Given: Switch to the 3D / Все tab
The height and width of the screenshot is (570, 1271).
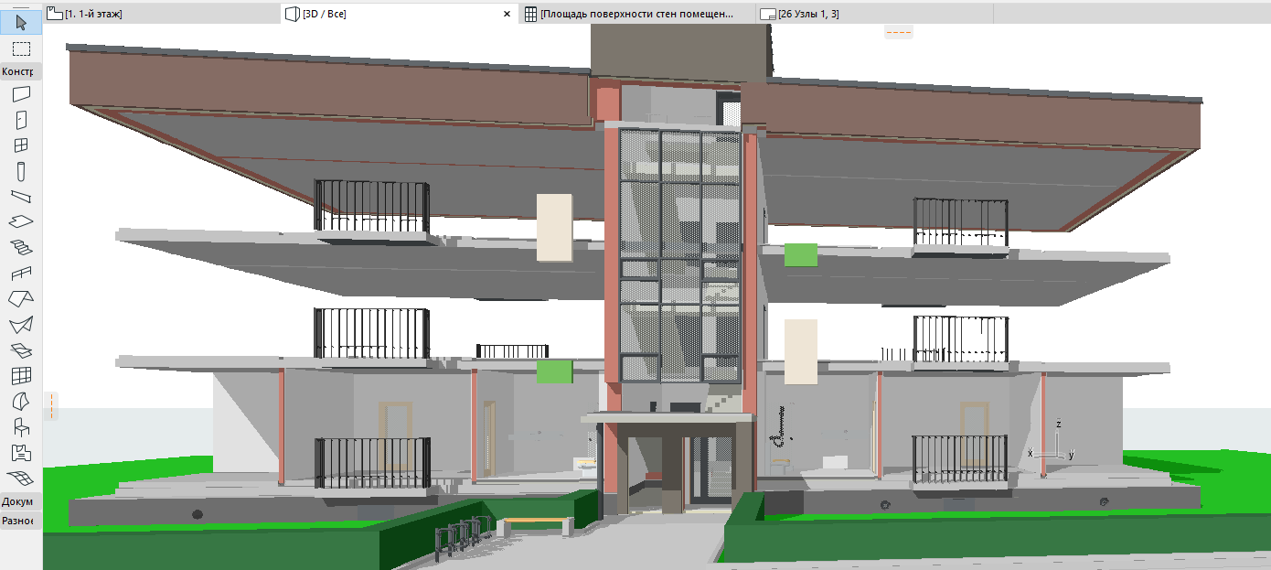Looking at the screenshot, I should (x=401, y=14).
